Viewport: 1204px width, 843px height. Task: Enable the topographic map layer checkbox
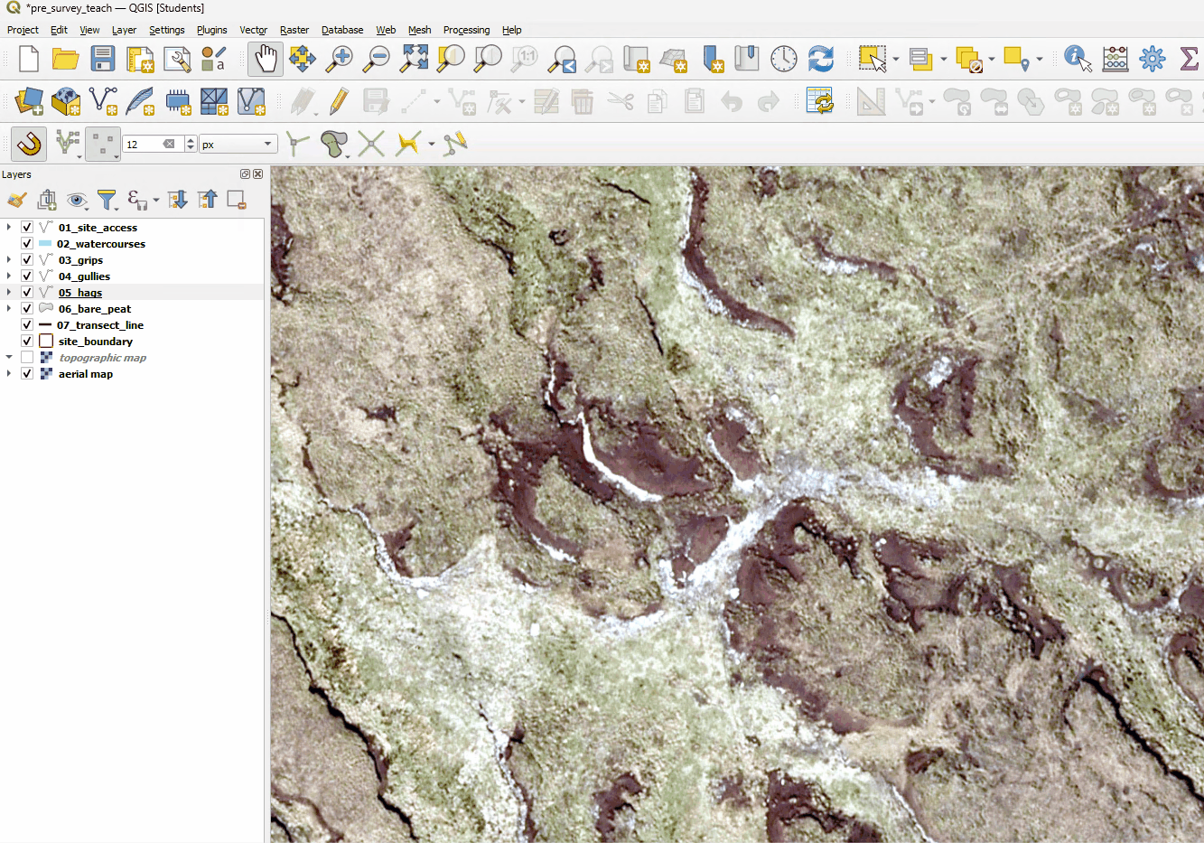pos(27,358)
